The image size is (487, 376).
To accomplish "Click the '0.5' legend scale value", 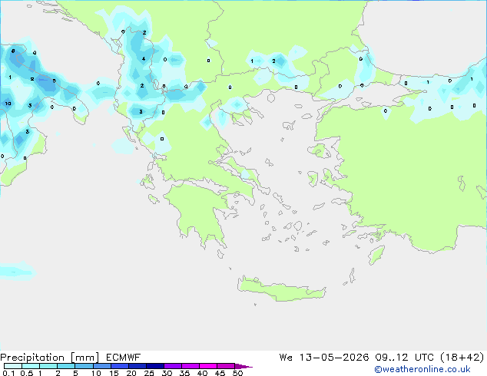I will 26,373.
